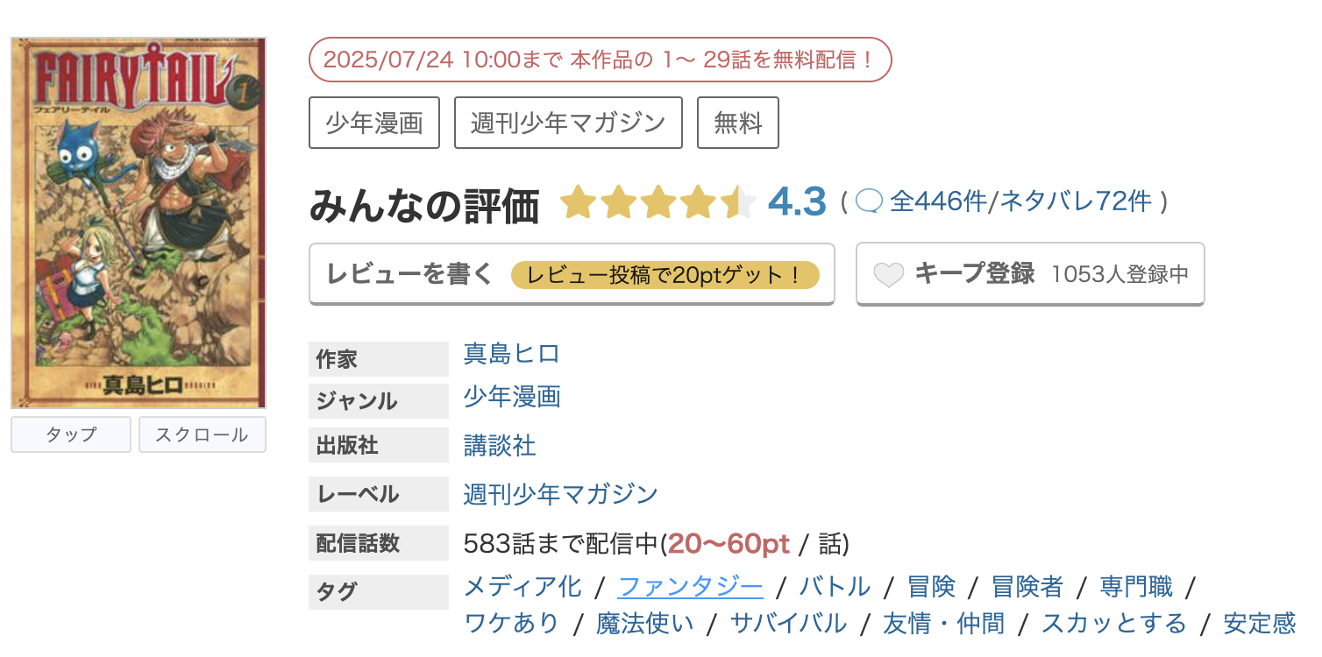Click the 週刊少年マガジン tag button at top
1322x657 pixels.
coord(568,123)
